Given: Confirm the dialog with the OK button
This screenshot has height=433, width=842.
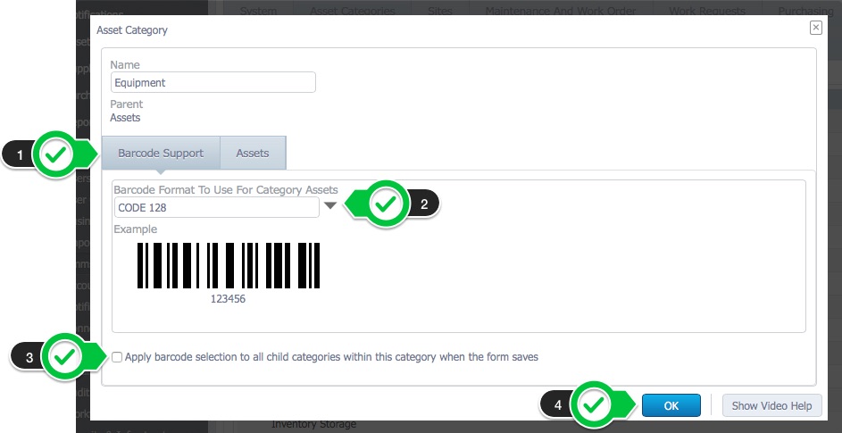Looking at the screenshot, I should click(671, 405).
